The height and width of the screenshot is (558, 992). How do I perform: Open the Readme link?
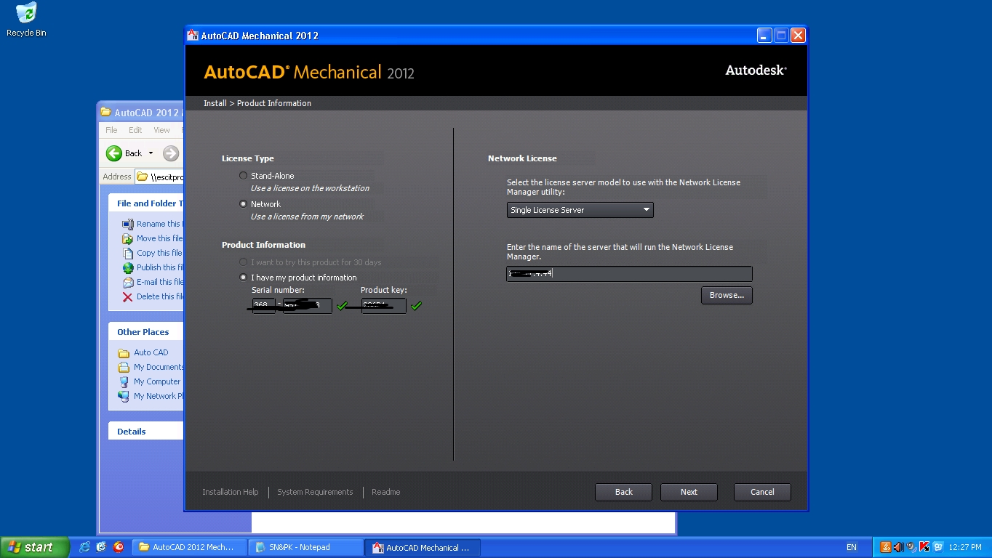[x=385, y=492]
